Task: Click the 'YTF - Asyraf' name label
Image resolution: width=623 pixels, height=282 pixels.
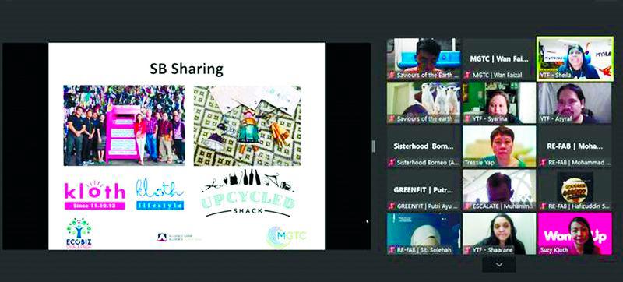Action: point(556,118)
